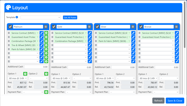The width and height of the screenshot is (187, 106).
Task: Click the Get All Rates button
Action: 70,17
